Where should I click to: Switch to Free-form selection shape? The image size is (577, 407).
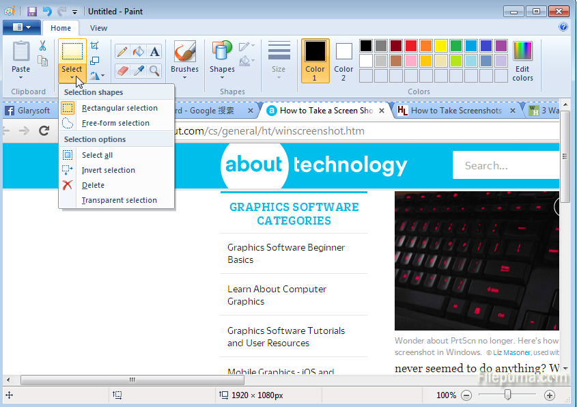pyautogui.click(x=115, y=123)
